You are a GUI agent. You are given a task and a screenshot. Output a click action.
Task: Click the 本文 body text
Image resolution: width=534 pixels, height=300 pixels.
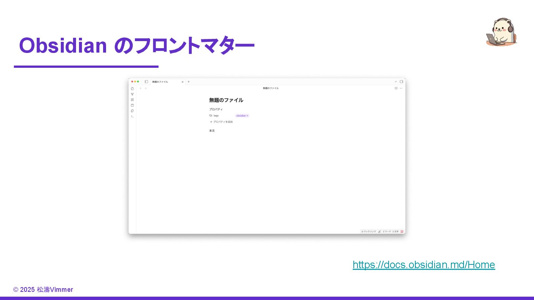[x=212, y=131]
